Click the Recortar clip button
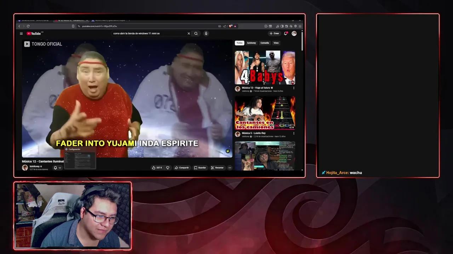This screenshot has height=254, width=453. (217, 168)
